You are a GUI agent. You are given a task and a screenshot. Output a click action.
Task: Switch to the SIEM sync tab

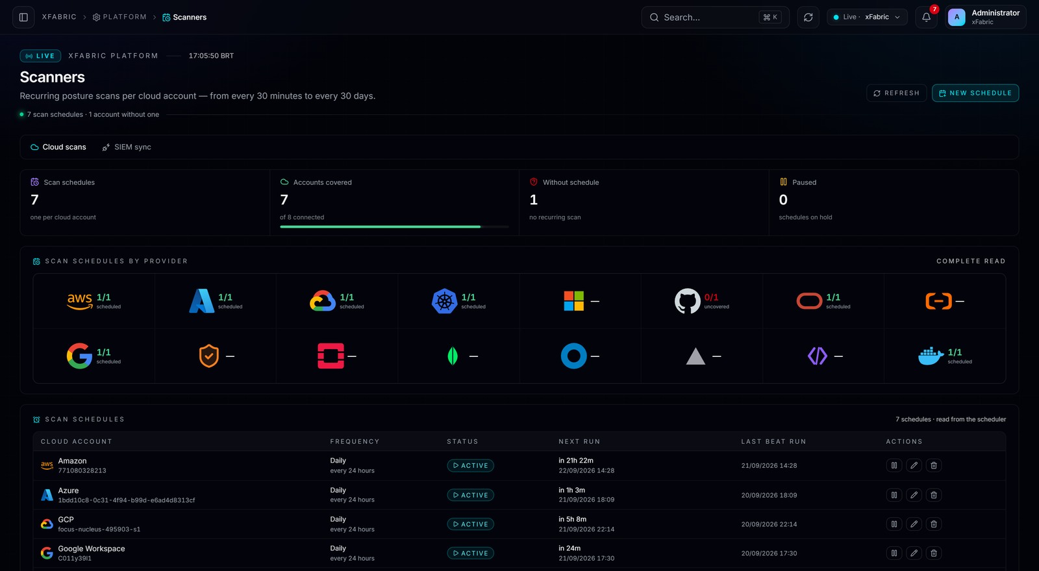pos(127,147)
